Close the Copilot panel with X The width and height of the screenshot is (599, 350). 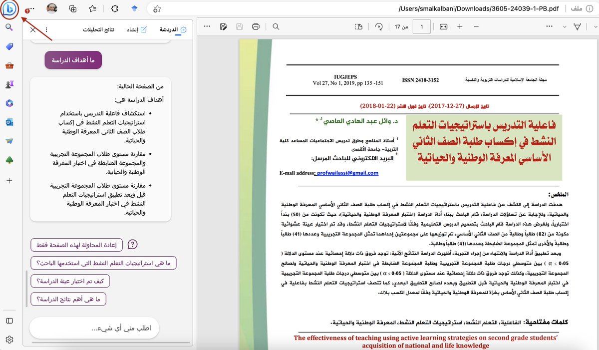(33, 30)
